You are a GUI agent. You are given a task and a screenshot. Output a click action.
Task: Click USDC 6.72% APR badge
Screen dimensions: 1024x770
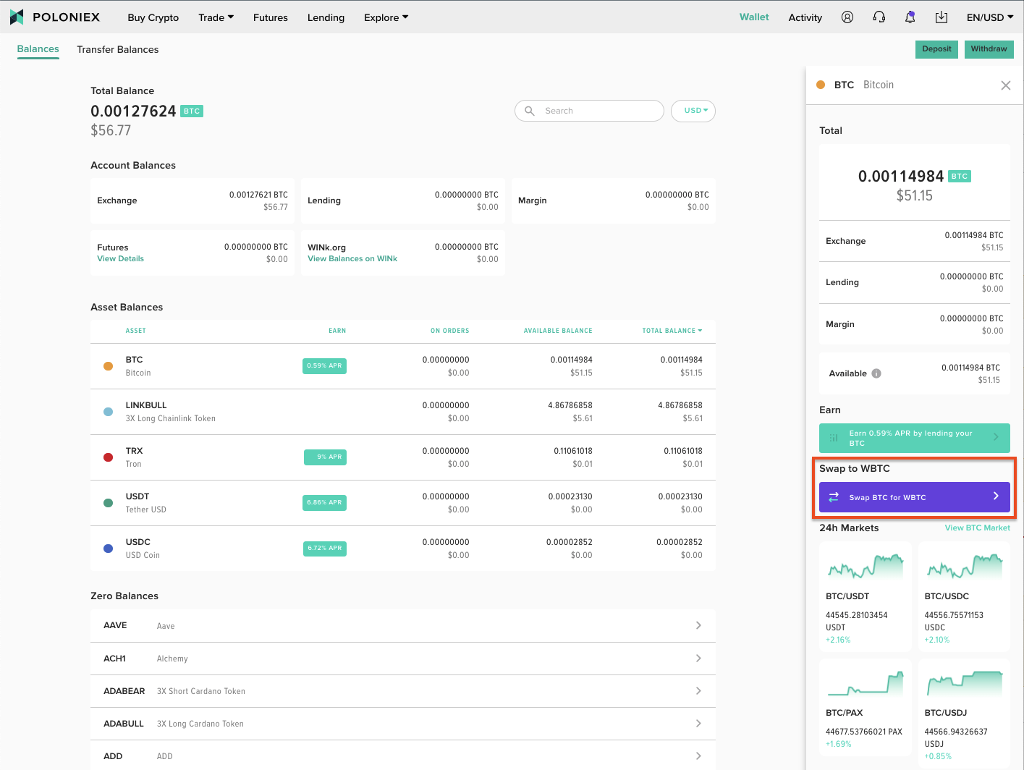[x=324, y=548]
